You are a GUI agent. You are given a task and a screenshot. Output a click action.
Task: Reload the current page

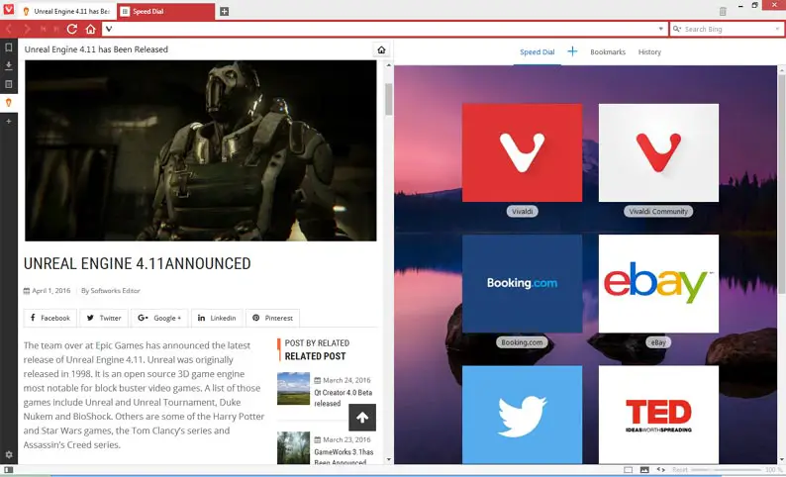click(x=72, y=29)
